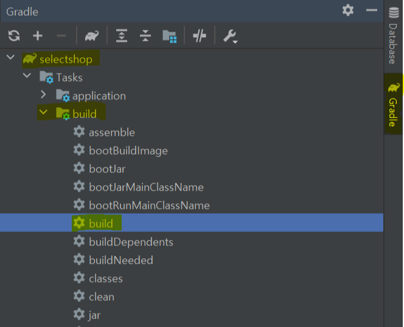Select assemble task

pyautogui.click(x=192, y=132)
